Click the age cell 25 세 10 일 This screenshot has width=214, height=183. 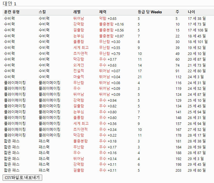pos(197,100)
